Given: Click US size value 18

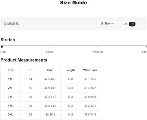Looking at the screenshot, I should pos(30,97).
